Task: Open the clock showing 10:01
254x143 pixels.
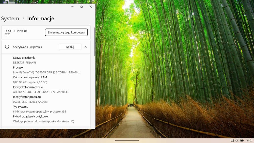Action: pos(249,140)
